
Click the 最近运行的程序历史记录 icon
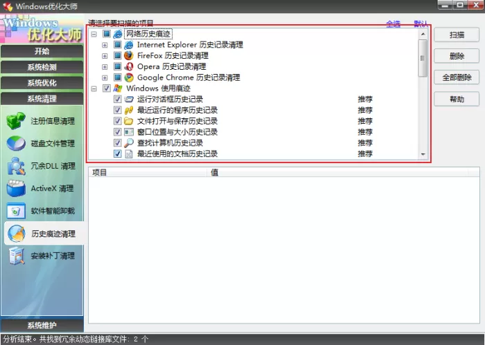point(129,110)
